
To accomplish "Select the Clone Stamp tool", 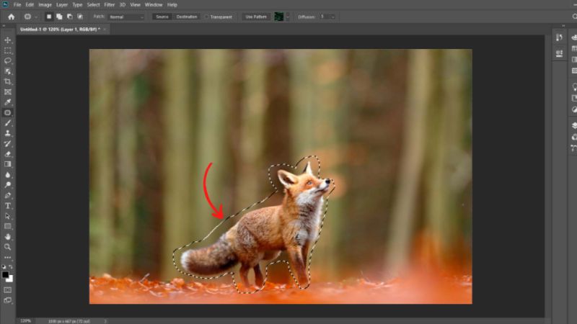I will [7, 133].
